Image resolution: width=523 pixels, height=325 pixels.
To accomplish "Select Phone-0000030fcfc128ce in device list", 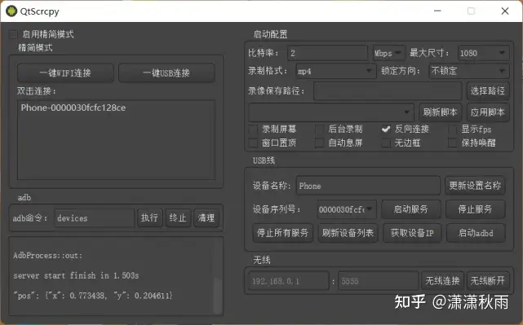I will coord(73,108).
